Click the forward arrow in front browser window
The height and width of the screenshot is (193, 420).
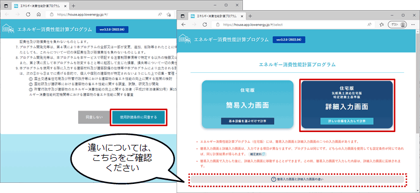pyautogui.click(x=194, y=25)
